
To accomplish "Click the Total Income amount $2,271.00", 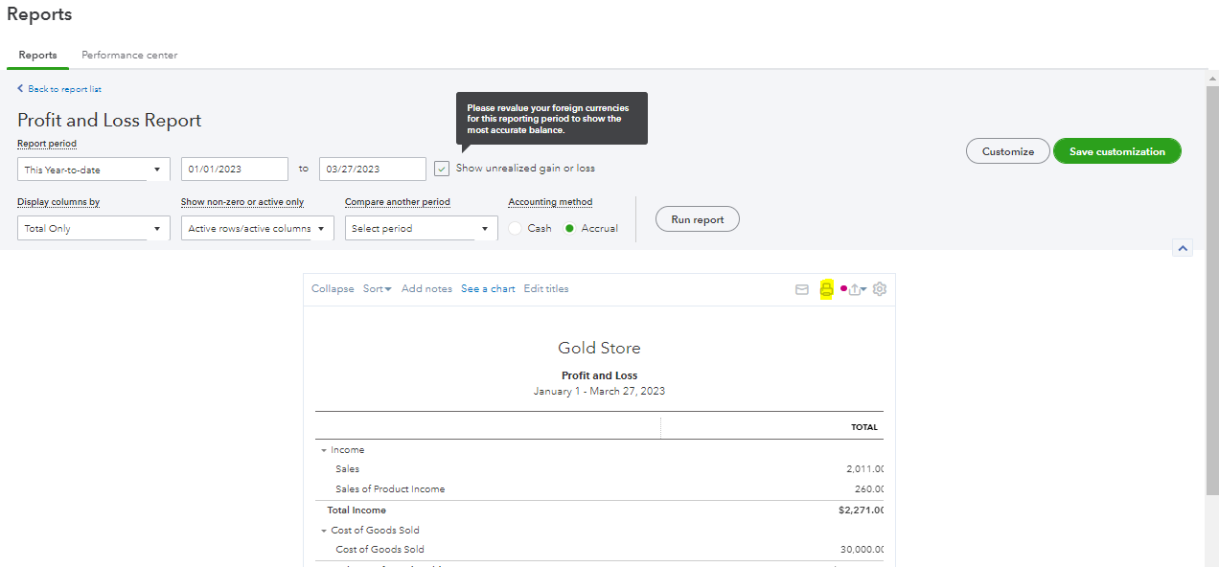I will click(x=862, y=510).
